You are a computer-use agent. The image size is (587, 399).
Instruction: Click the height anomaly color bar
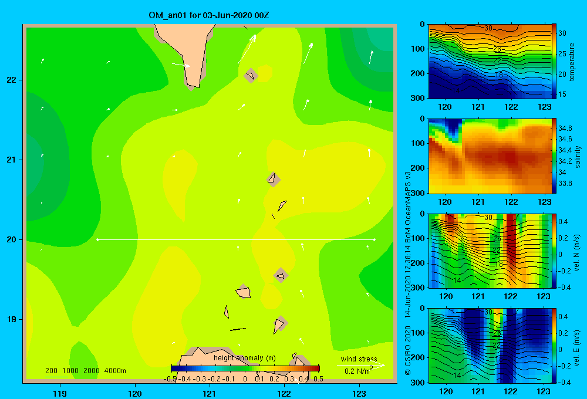tap(245, 368)
